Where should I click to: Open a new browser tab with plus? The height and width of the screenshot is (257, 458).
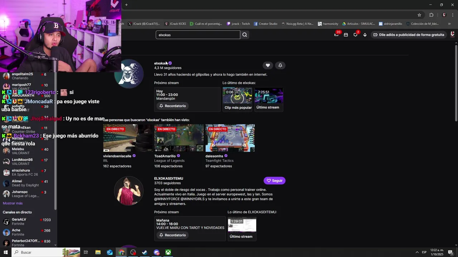[x=126, y=5]
